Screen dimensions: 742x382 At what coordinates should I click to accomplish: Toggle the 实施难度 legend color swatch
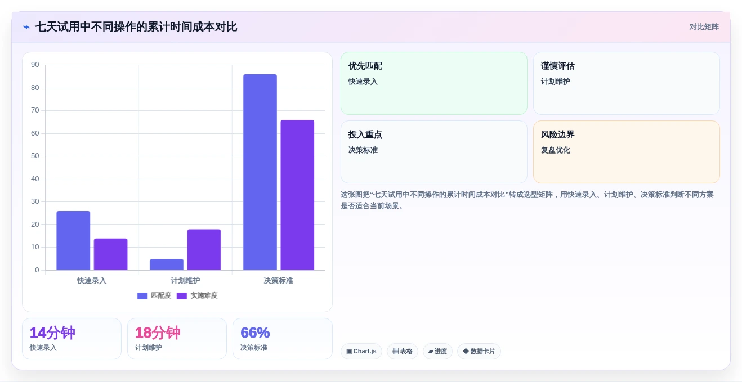[182, 296]
